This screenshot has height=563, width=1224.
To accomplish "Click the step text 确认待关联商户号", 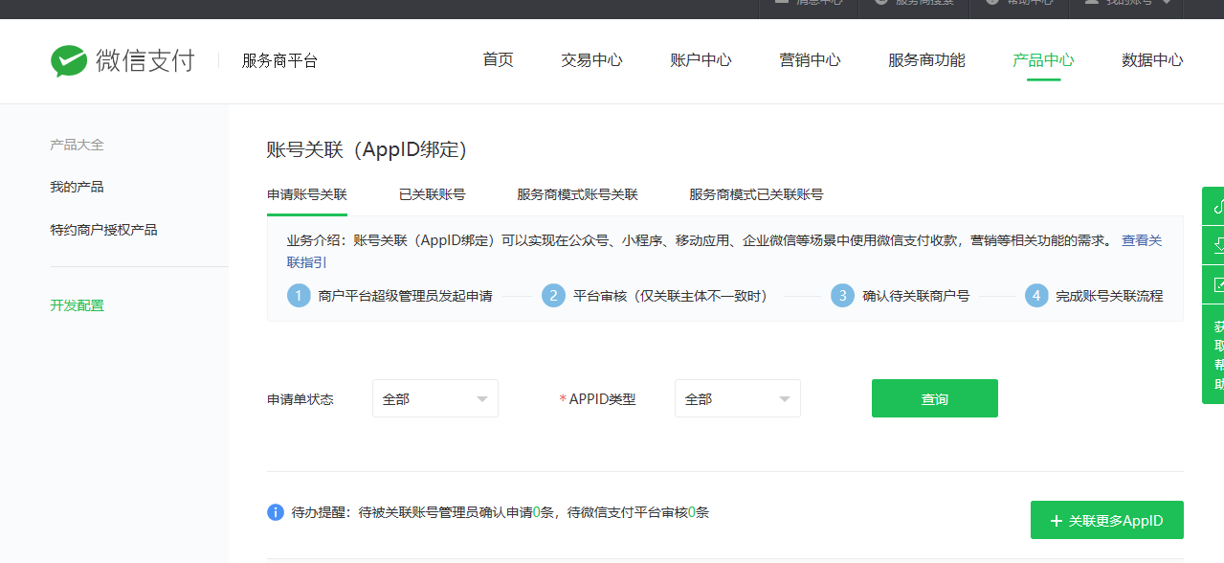I will point(916,296).
